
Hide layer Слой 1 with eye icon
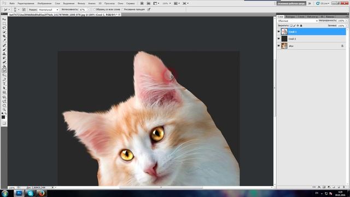tap(278, 32)
